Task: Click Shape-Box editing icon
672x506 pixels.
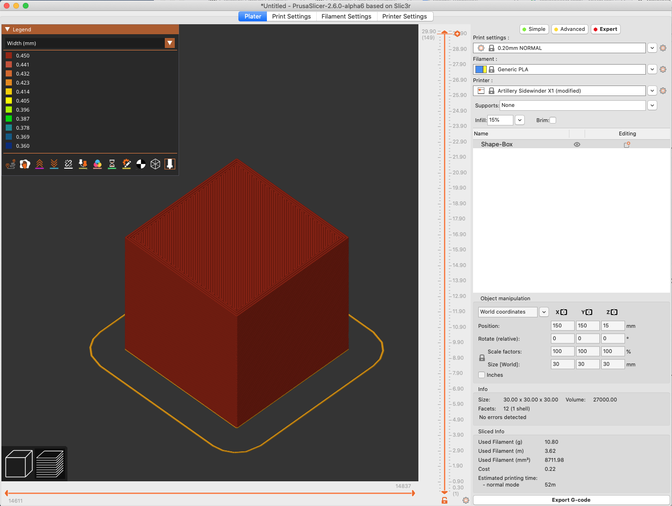Action: 627,144
